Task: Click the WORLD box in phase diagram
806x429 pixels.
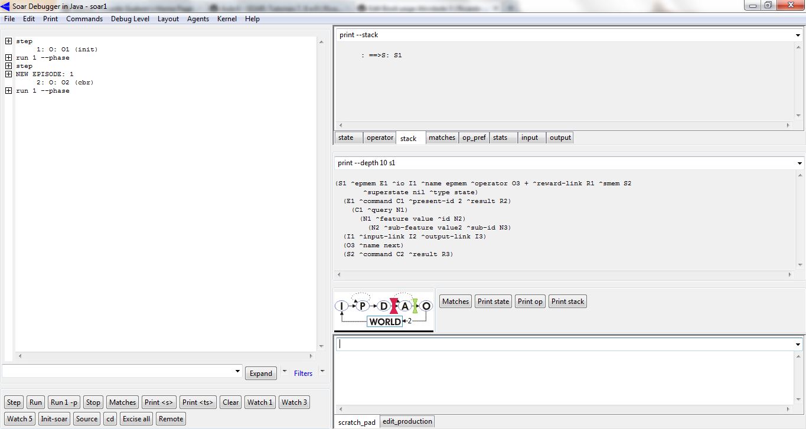Action: click(384, 322)
